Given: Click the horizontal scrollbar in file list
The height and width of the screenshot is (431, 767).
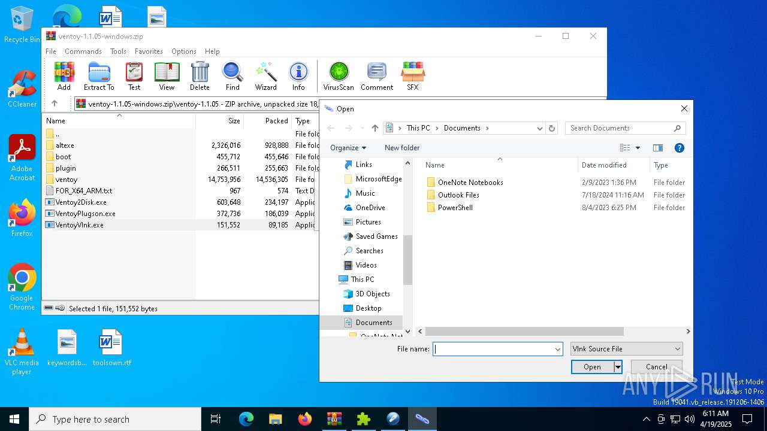Looking at the screenshot, I should (524, 331).
